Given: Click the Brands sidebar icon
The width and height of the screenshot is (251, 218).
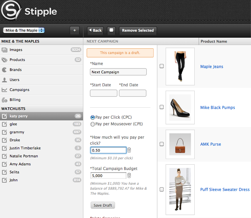Looking at the screenshot, I should (x=4, y=70).
